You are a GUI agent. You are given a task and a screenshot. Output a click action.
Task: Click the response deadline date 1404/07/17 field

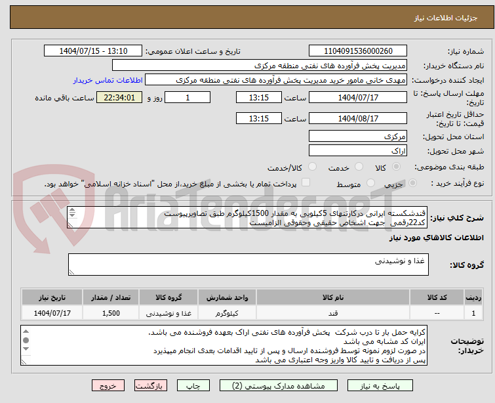click(358, 97)
